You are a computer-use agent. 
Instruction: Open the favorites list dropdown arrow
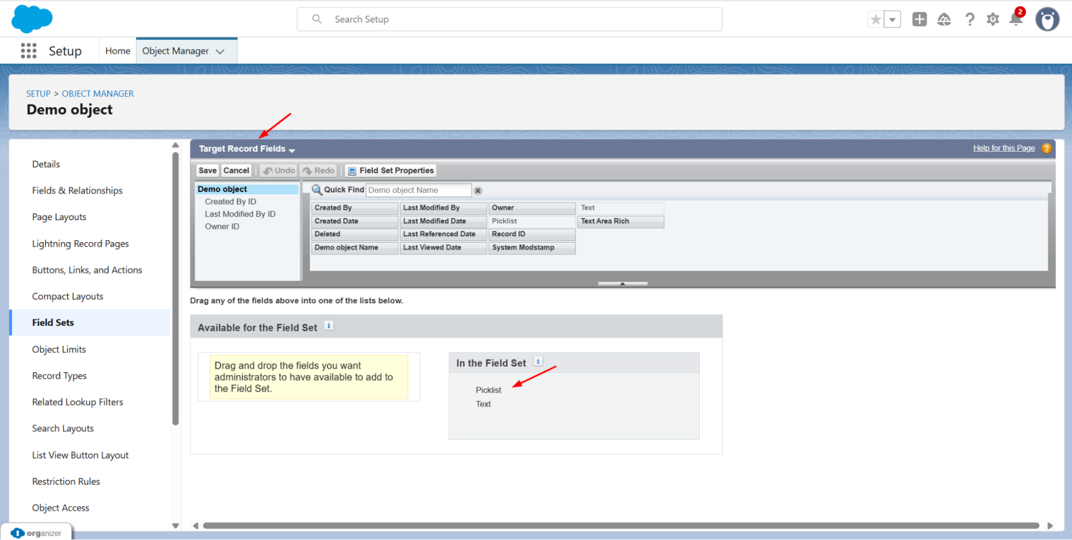[892, 20]
